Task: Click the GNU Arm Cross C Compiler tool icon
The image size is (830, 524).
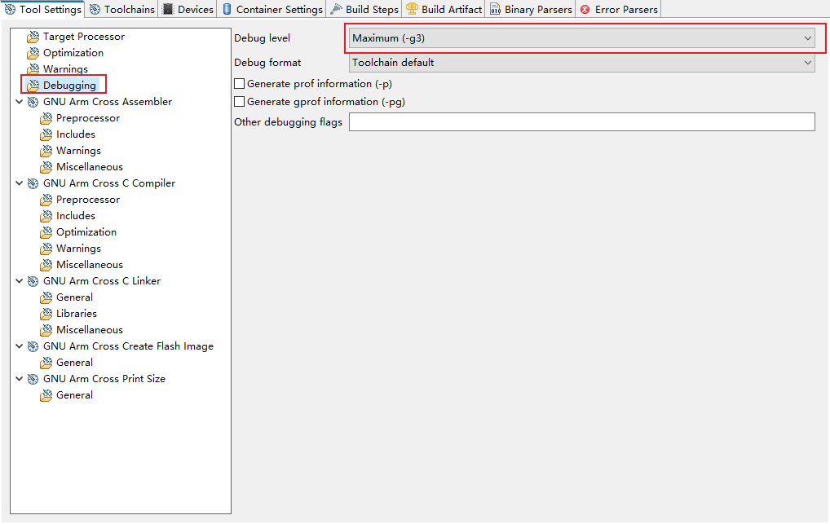Action: [x=33, y=183]
